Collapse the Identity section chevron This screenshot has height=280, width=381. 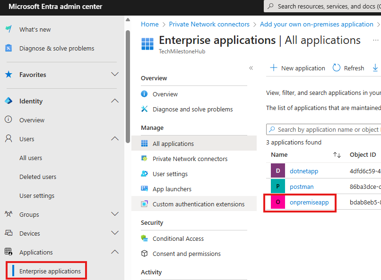(115, 101)
